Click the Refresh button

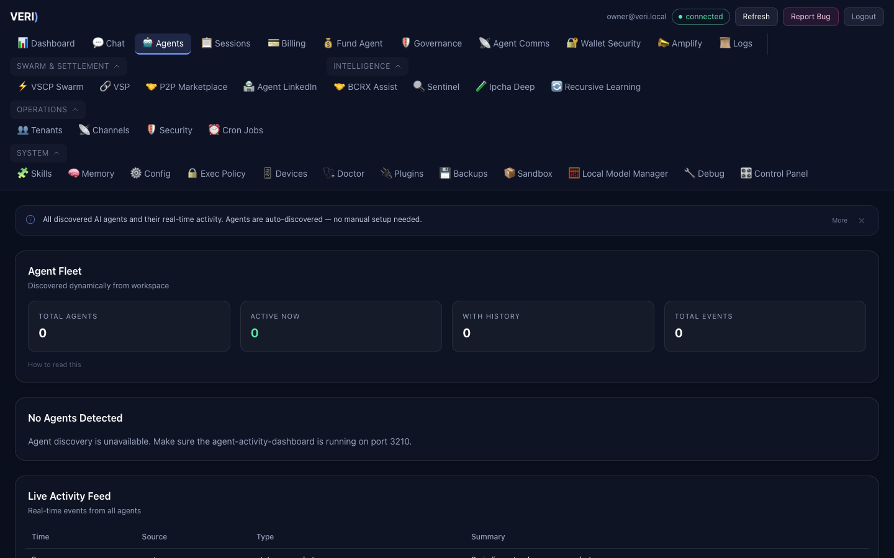click(x=756, y=17)
